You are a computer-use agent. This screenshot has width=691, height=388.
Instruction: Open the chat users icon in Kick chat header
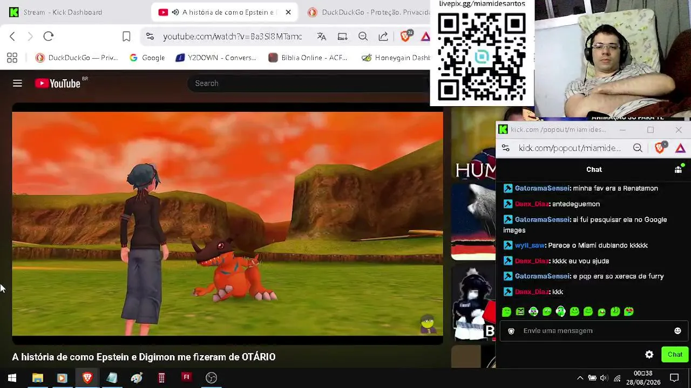(679, 169)
